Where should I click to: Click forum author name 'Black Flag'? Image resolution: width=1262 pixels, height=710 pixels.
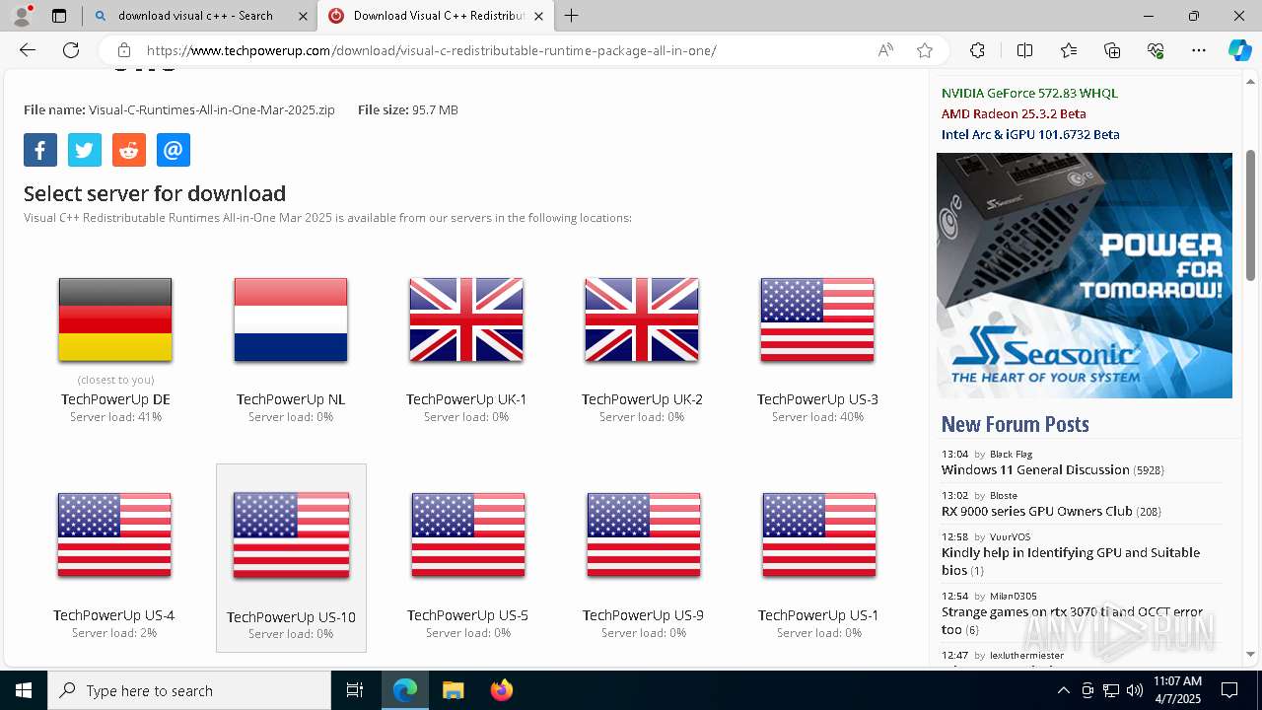[1011, 455]
